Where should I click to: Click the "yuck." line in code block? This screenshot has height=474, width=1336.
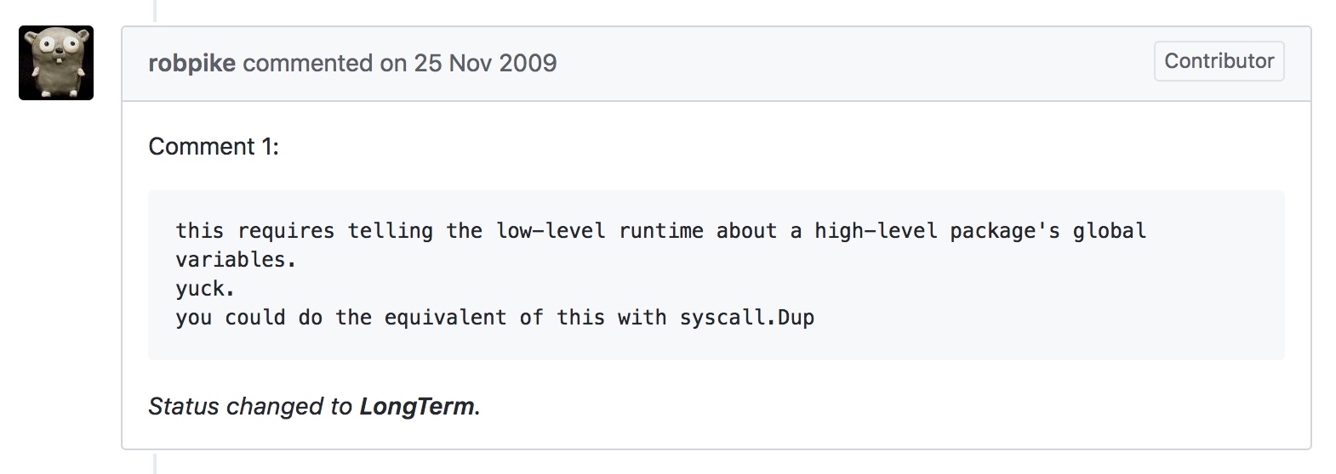[205, 289]
